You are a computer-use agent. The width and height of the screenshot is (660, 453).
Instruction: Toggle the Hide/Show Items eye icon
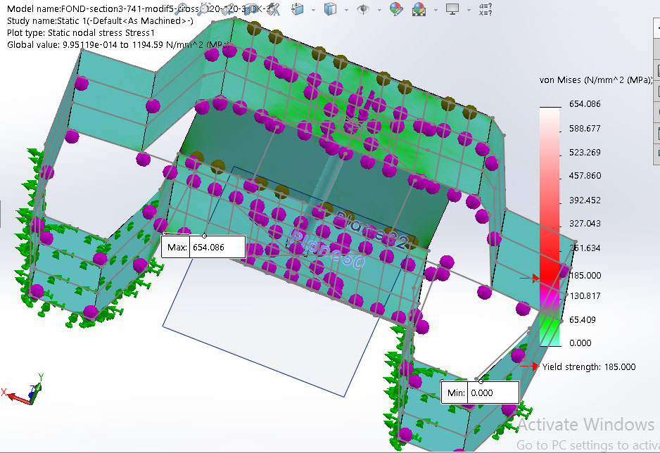pos(363,9)
